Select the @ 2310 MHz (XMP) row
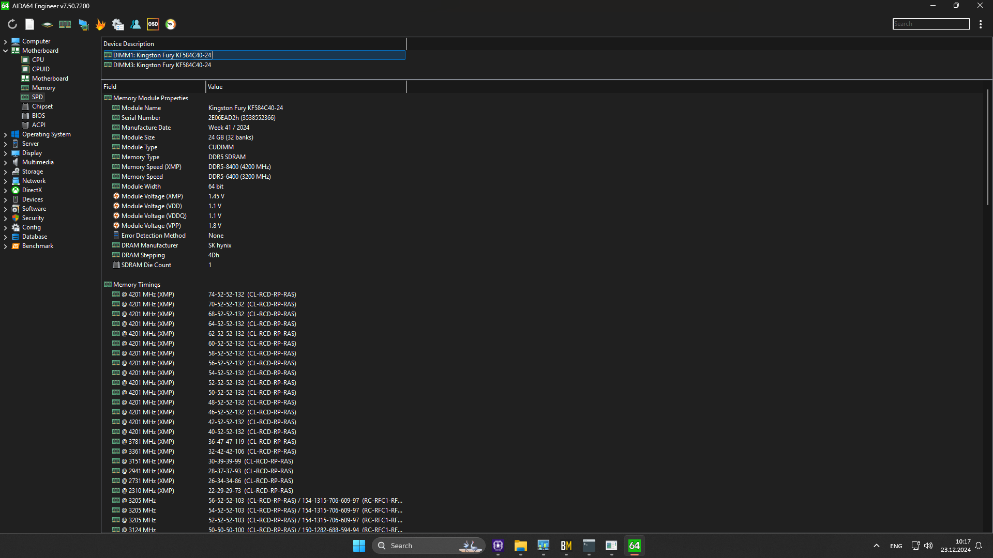 tap(253, 491)
